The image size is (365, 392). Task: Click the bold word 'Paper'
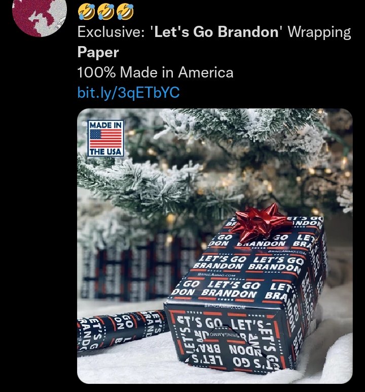[x=98, y=53]
